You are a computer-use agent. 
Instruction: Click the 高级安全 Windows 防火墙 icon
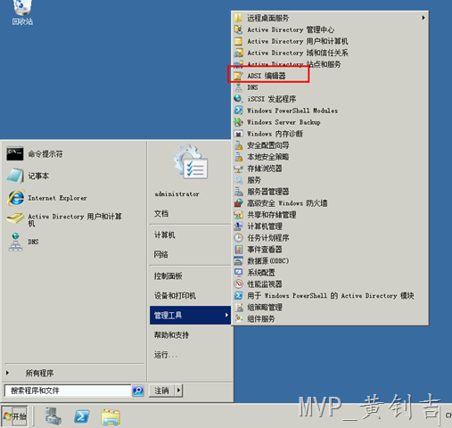(x=238, y=203)
